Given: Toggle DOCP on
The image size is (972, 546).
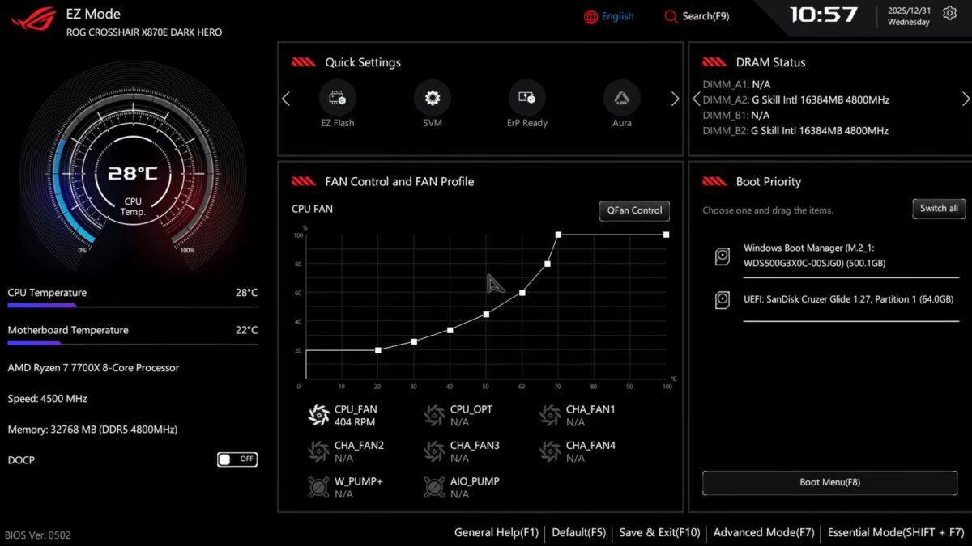Looking at the screenshot, I should (x=237, y=459).
